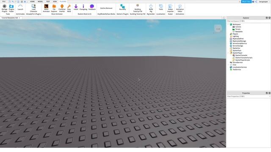
Task: Click the Roundify plugin
Action: (122, 7)
